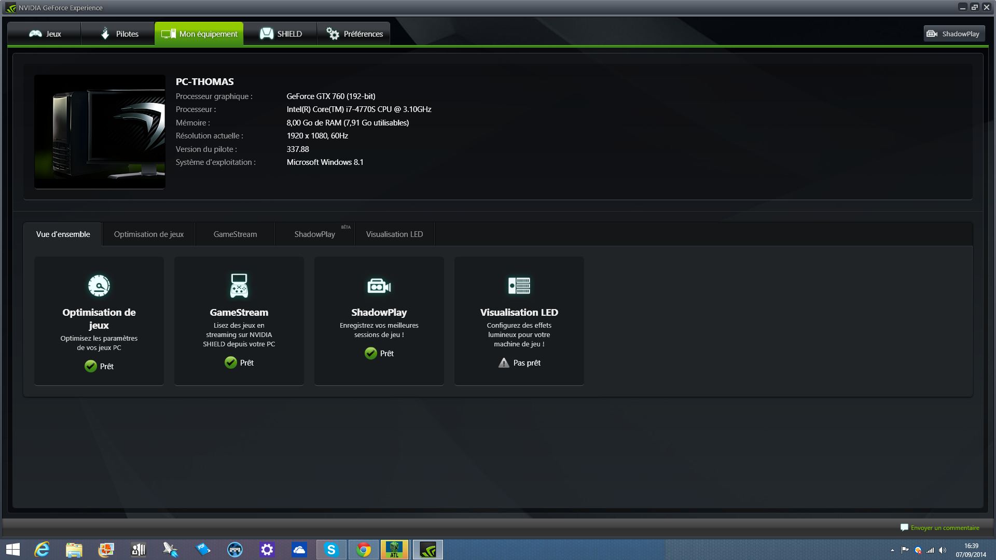Click the SHIELD tab icon

266,33
